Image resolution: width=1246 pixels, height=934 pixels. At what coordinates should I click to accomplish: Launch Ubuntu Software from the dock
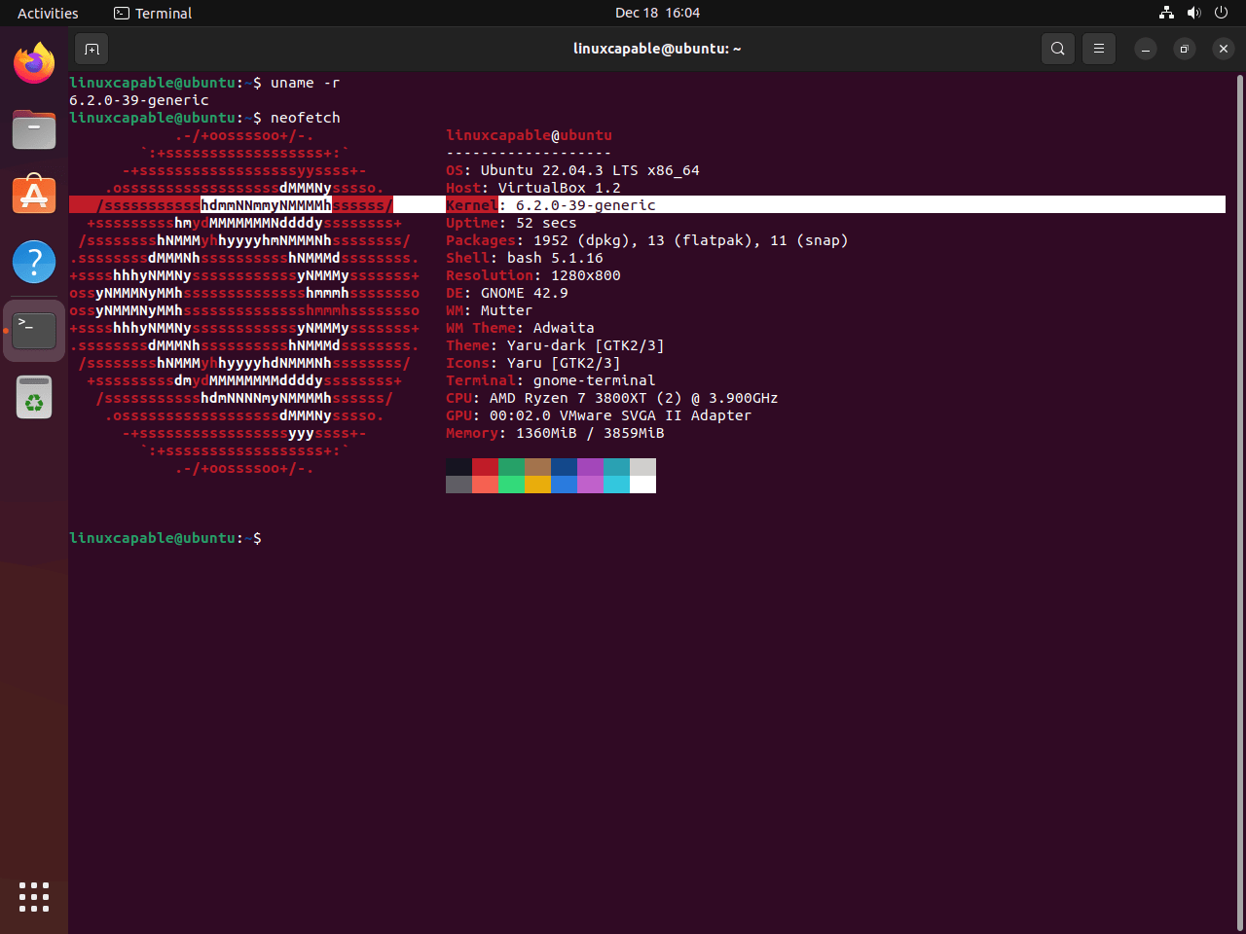pyautogui.click(x=34, y=194)
